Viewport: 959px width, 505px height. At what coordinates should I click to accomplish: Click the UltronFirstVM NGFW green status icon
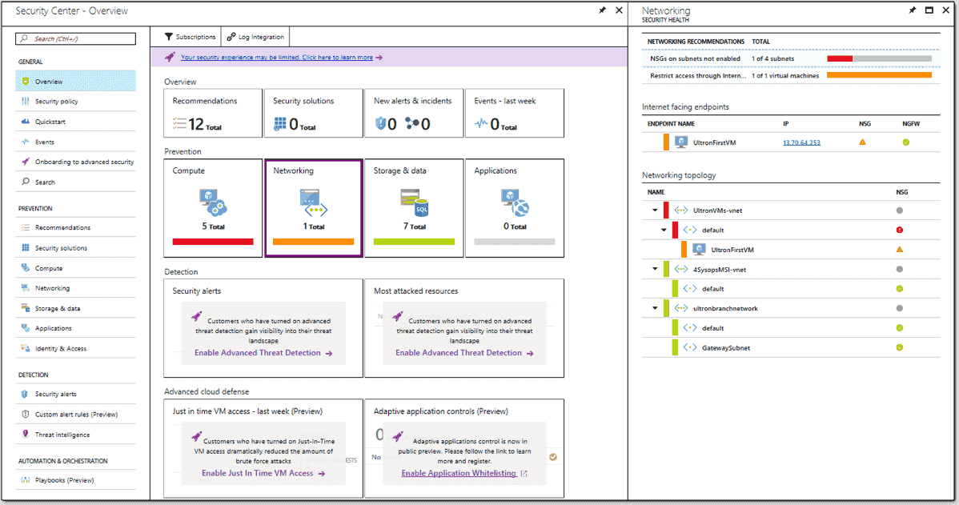click(x=906, y=142)
